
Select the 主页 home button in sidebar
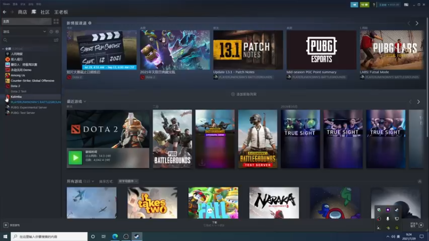(x=26, y=21)
